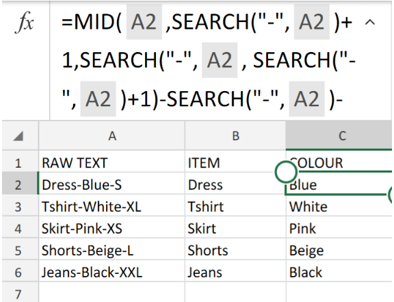This screenshot has width=394, height=302.
Task: Click the Select All corner triangle
Action: coord(18,136)
